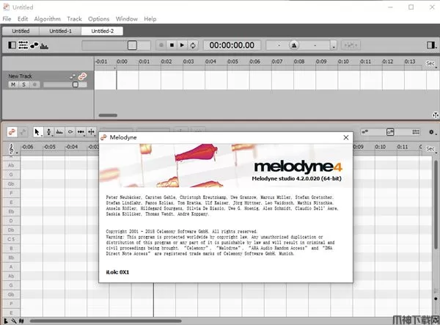Select the Timing tool
The image size is (440, 325).
point(81,131)
